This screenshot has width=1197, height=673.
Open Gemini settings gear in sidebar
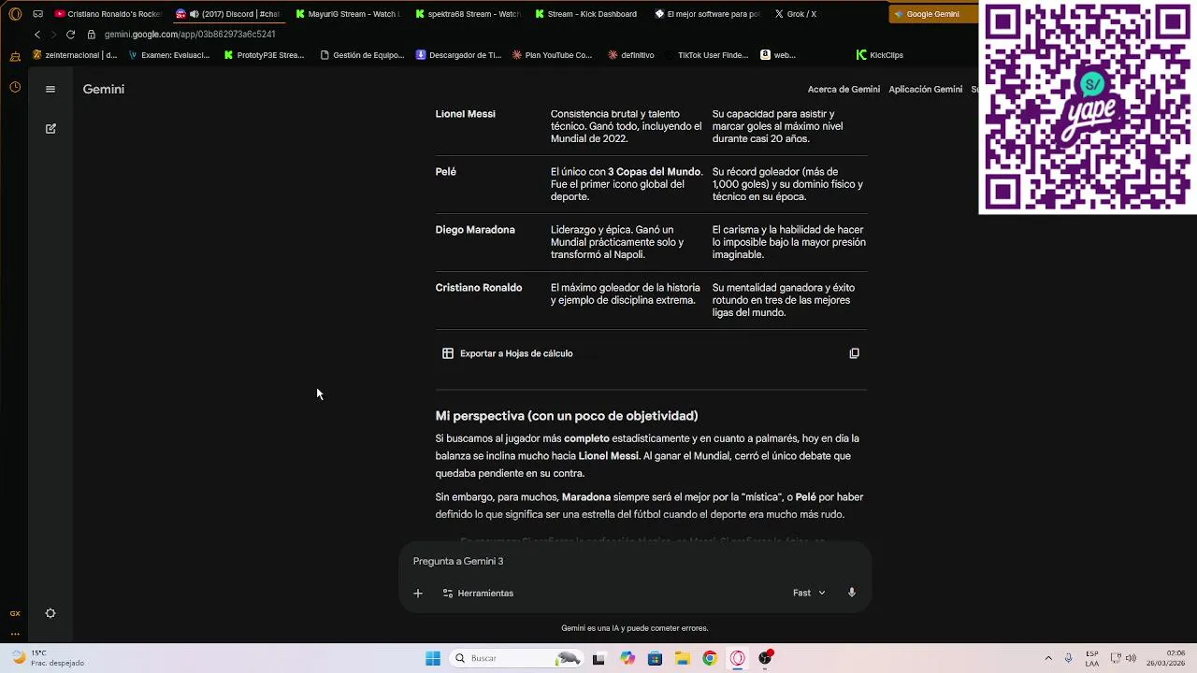[x=50, y=613]
